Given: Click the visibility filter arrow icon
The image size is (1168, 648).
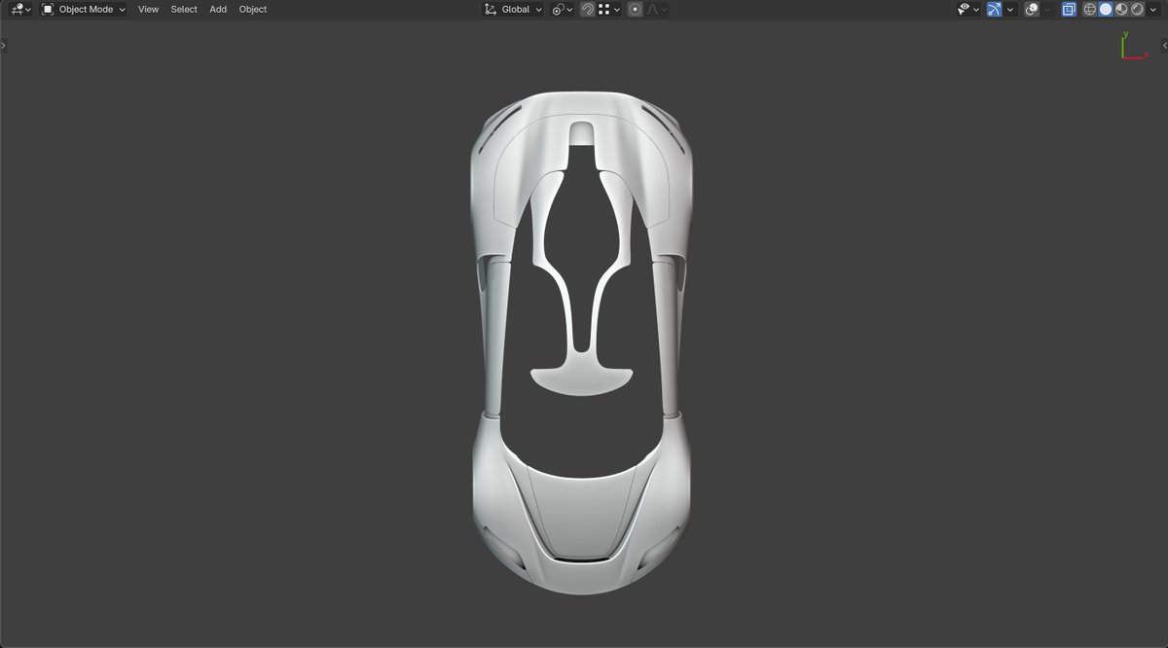Looking at the screenshot, I should point(975,9).
